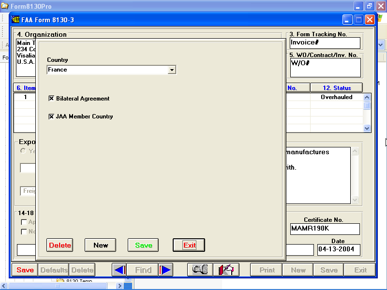
Task: Click the Find button on bottom toolbar
Action: pyautogui.click(x=143, y=270)
